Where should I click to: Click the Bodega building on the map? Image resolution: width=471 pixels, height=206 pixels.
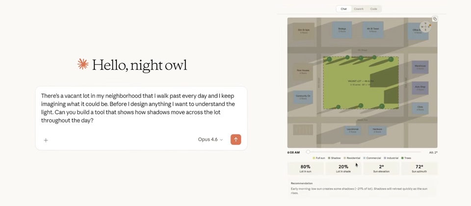tap(342, 30)
